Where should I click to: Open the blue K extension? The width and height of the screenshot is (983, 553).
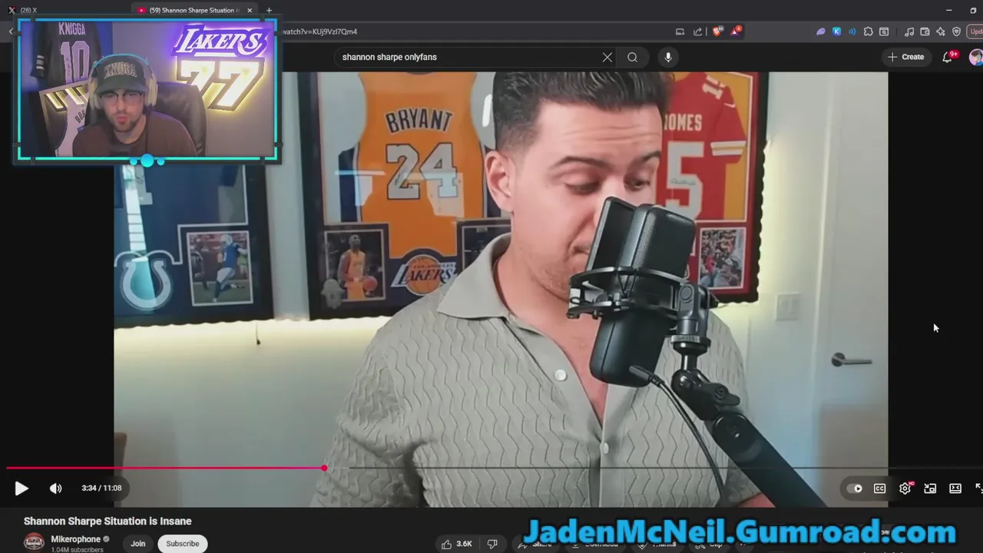[836, 31]
